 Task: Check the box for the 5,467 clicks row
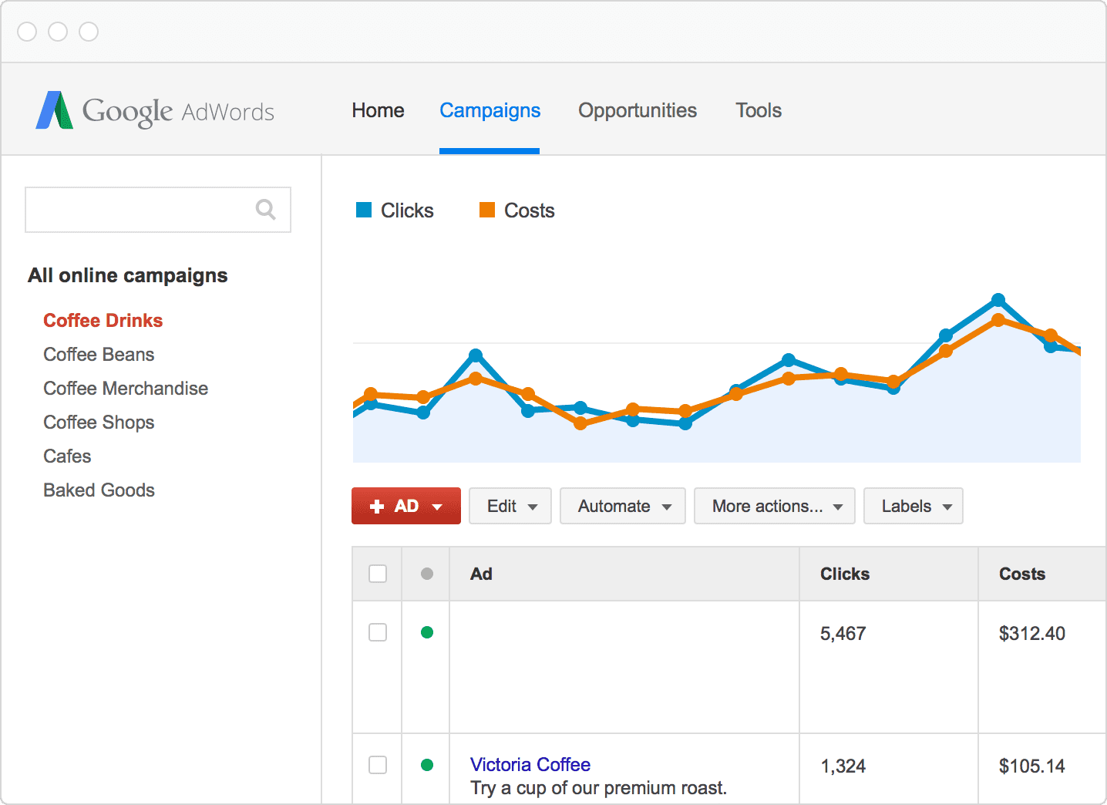point(378,632)
